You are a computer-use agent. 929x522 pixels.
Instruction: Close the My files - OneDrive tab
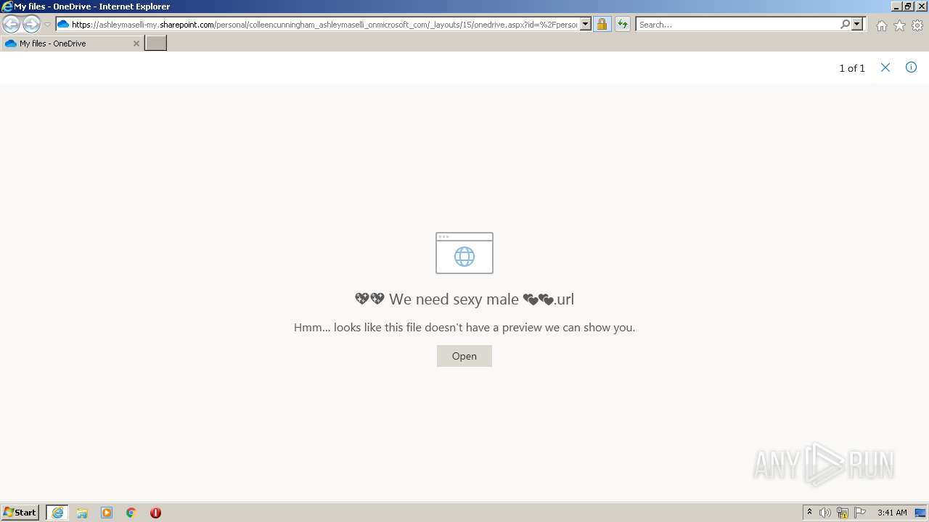(136, 43)
